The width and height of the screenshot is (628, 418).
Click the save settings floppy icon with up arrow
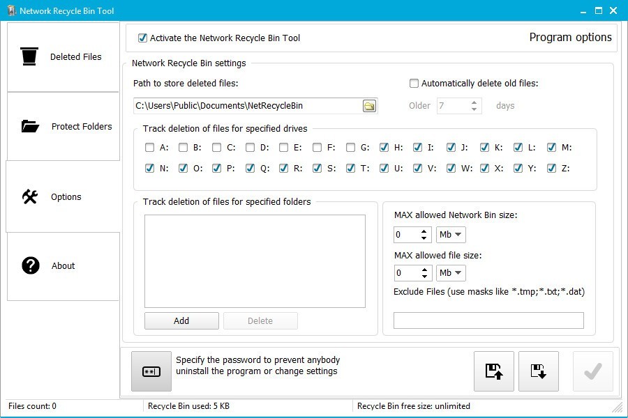tap(493, 371)
